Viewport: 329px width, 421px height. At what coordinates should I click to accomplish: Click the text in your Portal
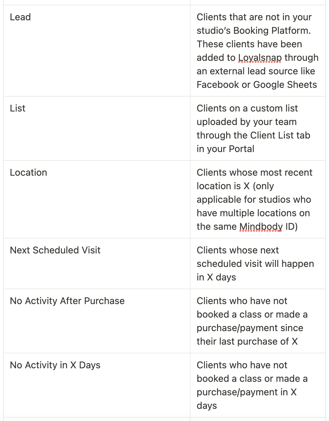(225, 149)
